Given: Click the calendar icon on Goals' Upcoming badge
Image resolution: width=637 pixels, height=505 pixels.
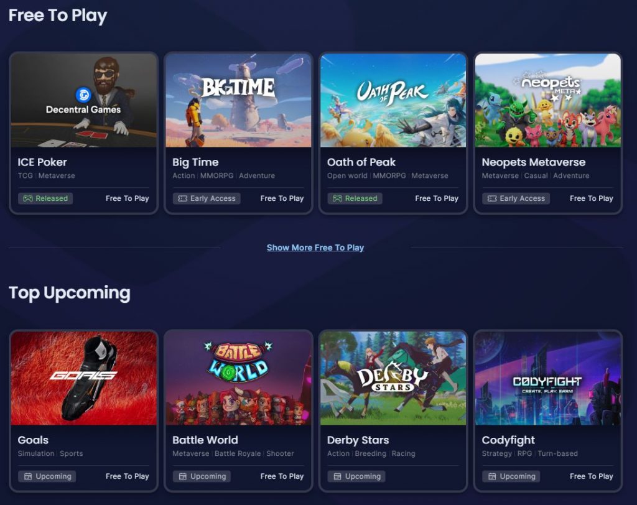Looking at the screenshot, I should point(28,476).
